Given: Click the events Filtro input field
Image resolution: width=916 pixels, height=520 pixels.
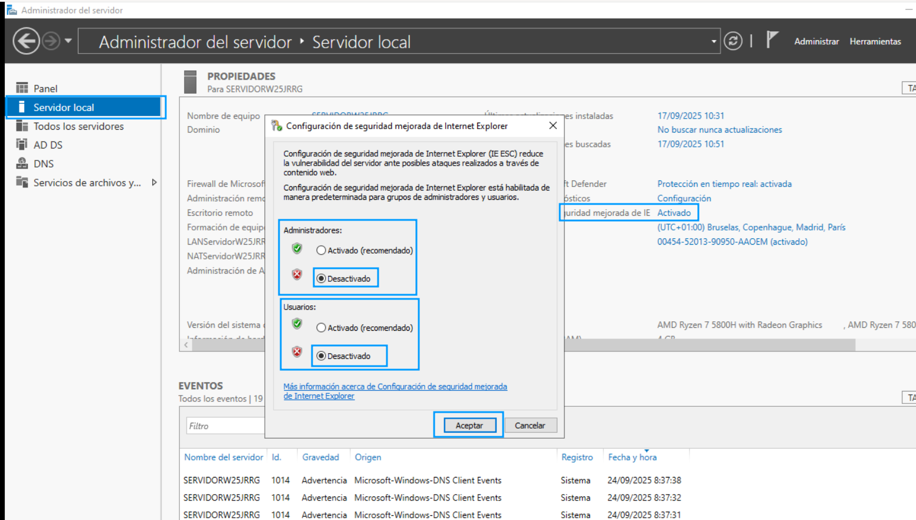Looking at the screenshot, I should tap(226, 426).
